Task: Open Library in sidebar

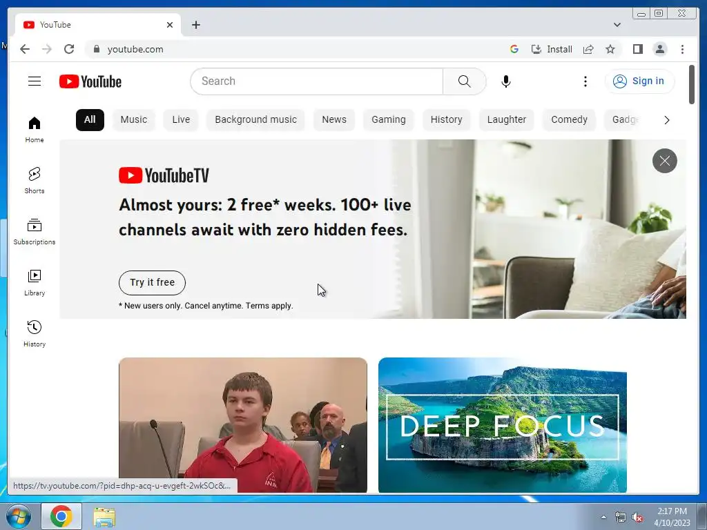Action: pos(35,283)
